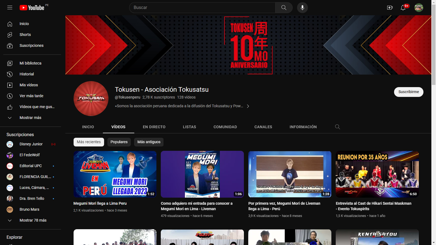The height and width of the screenshot is (245, 436).
Task: Switch to the EN DIRECTO tab
Action: [x=154, y=127]
